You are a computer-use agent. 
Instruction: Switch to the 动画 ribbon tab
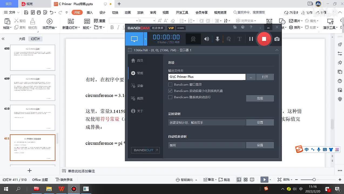pyautogui.click(x=128, y=12)
